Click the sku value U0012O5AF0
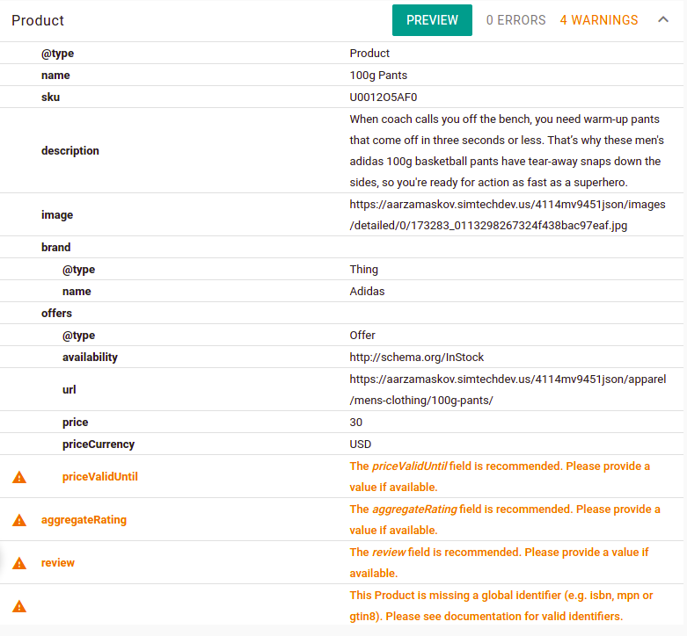This screenshot has height=636, width=687. (x=384, y=98)
